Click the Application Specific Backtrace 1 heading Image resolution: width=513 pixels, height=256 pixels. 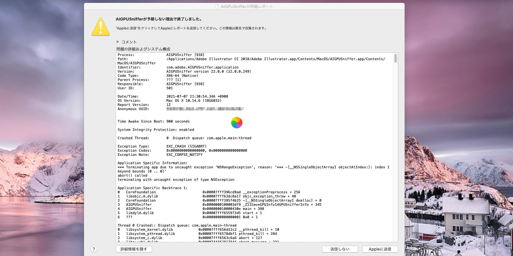pyautogui.click(x=152, y=188)
